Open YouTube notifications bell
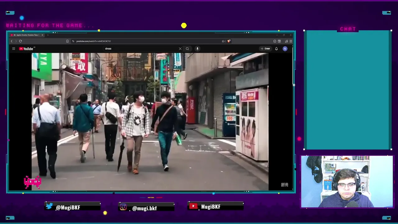 pyautogui.click(x=276, y=49)
